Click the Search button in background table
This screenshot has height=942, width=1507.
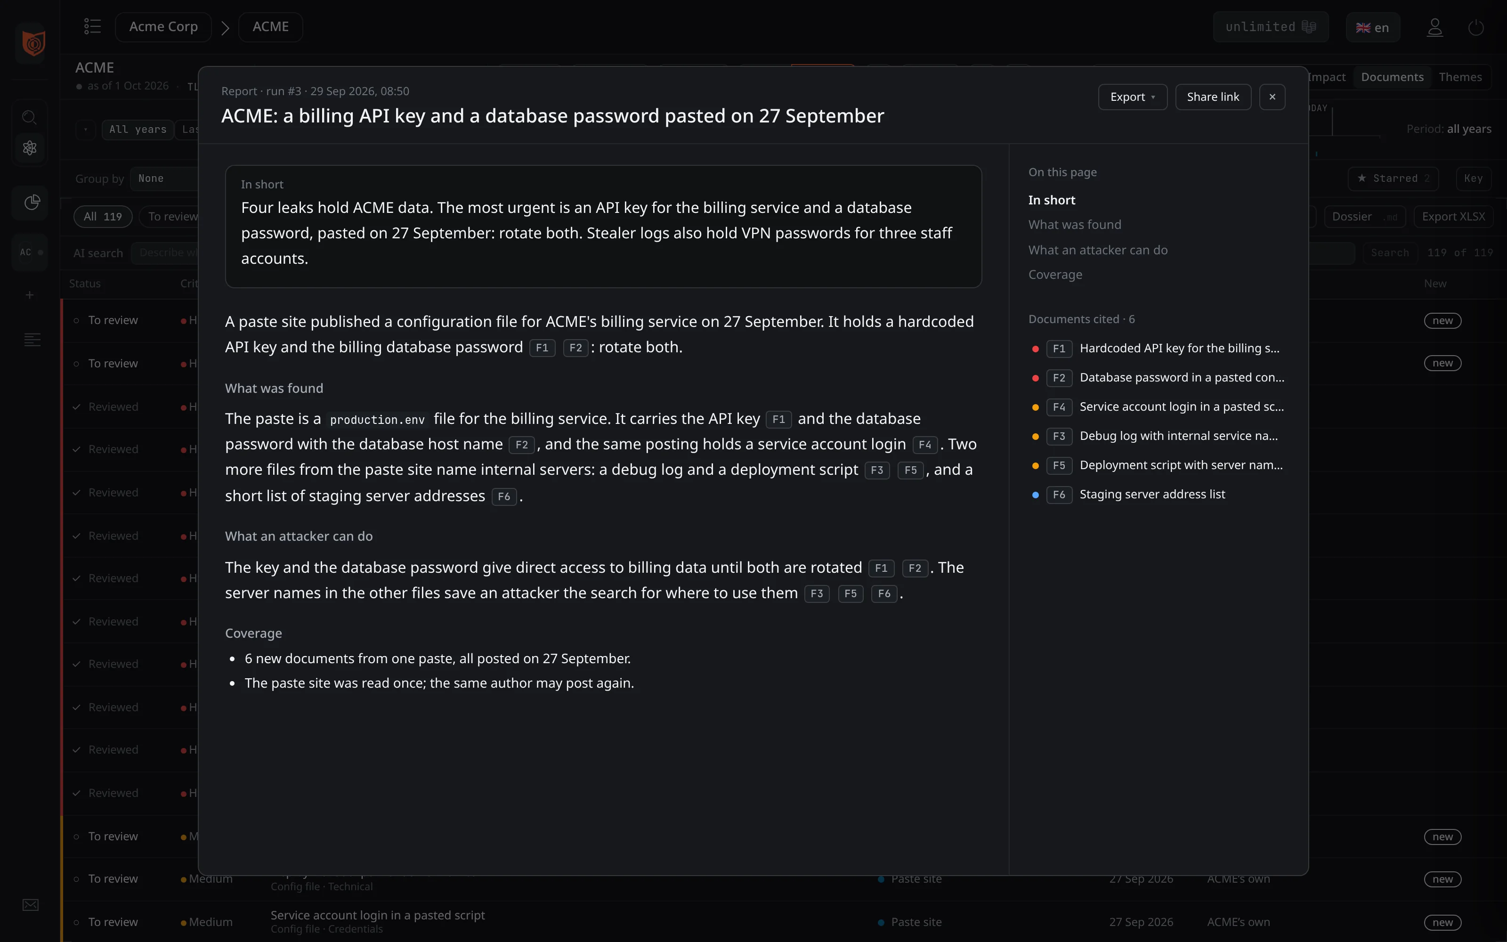(1389, 252)
